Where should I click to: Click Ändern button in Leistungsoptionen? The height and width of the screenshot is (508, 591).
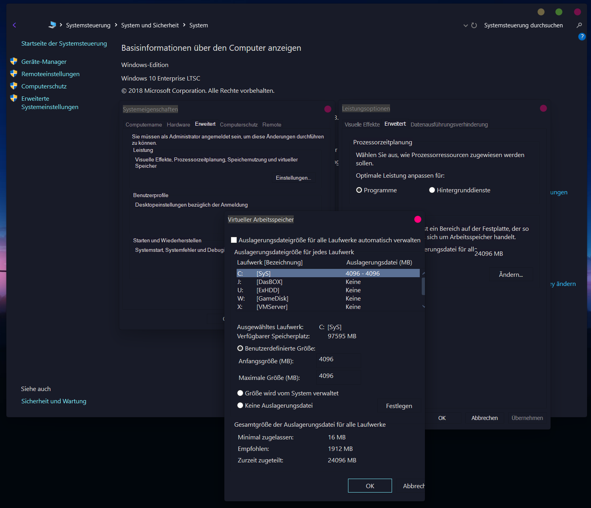point(511,274)
